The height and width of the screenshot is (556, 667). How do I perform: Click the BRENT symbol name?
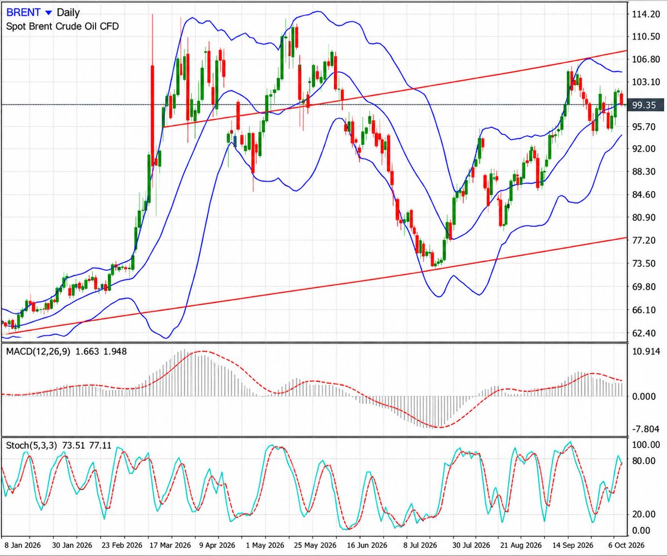tap(23, 12)
